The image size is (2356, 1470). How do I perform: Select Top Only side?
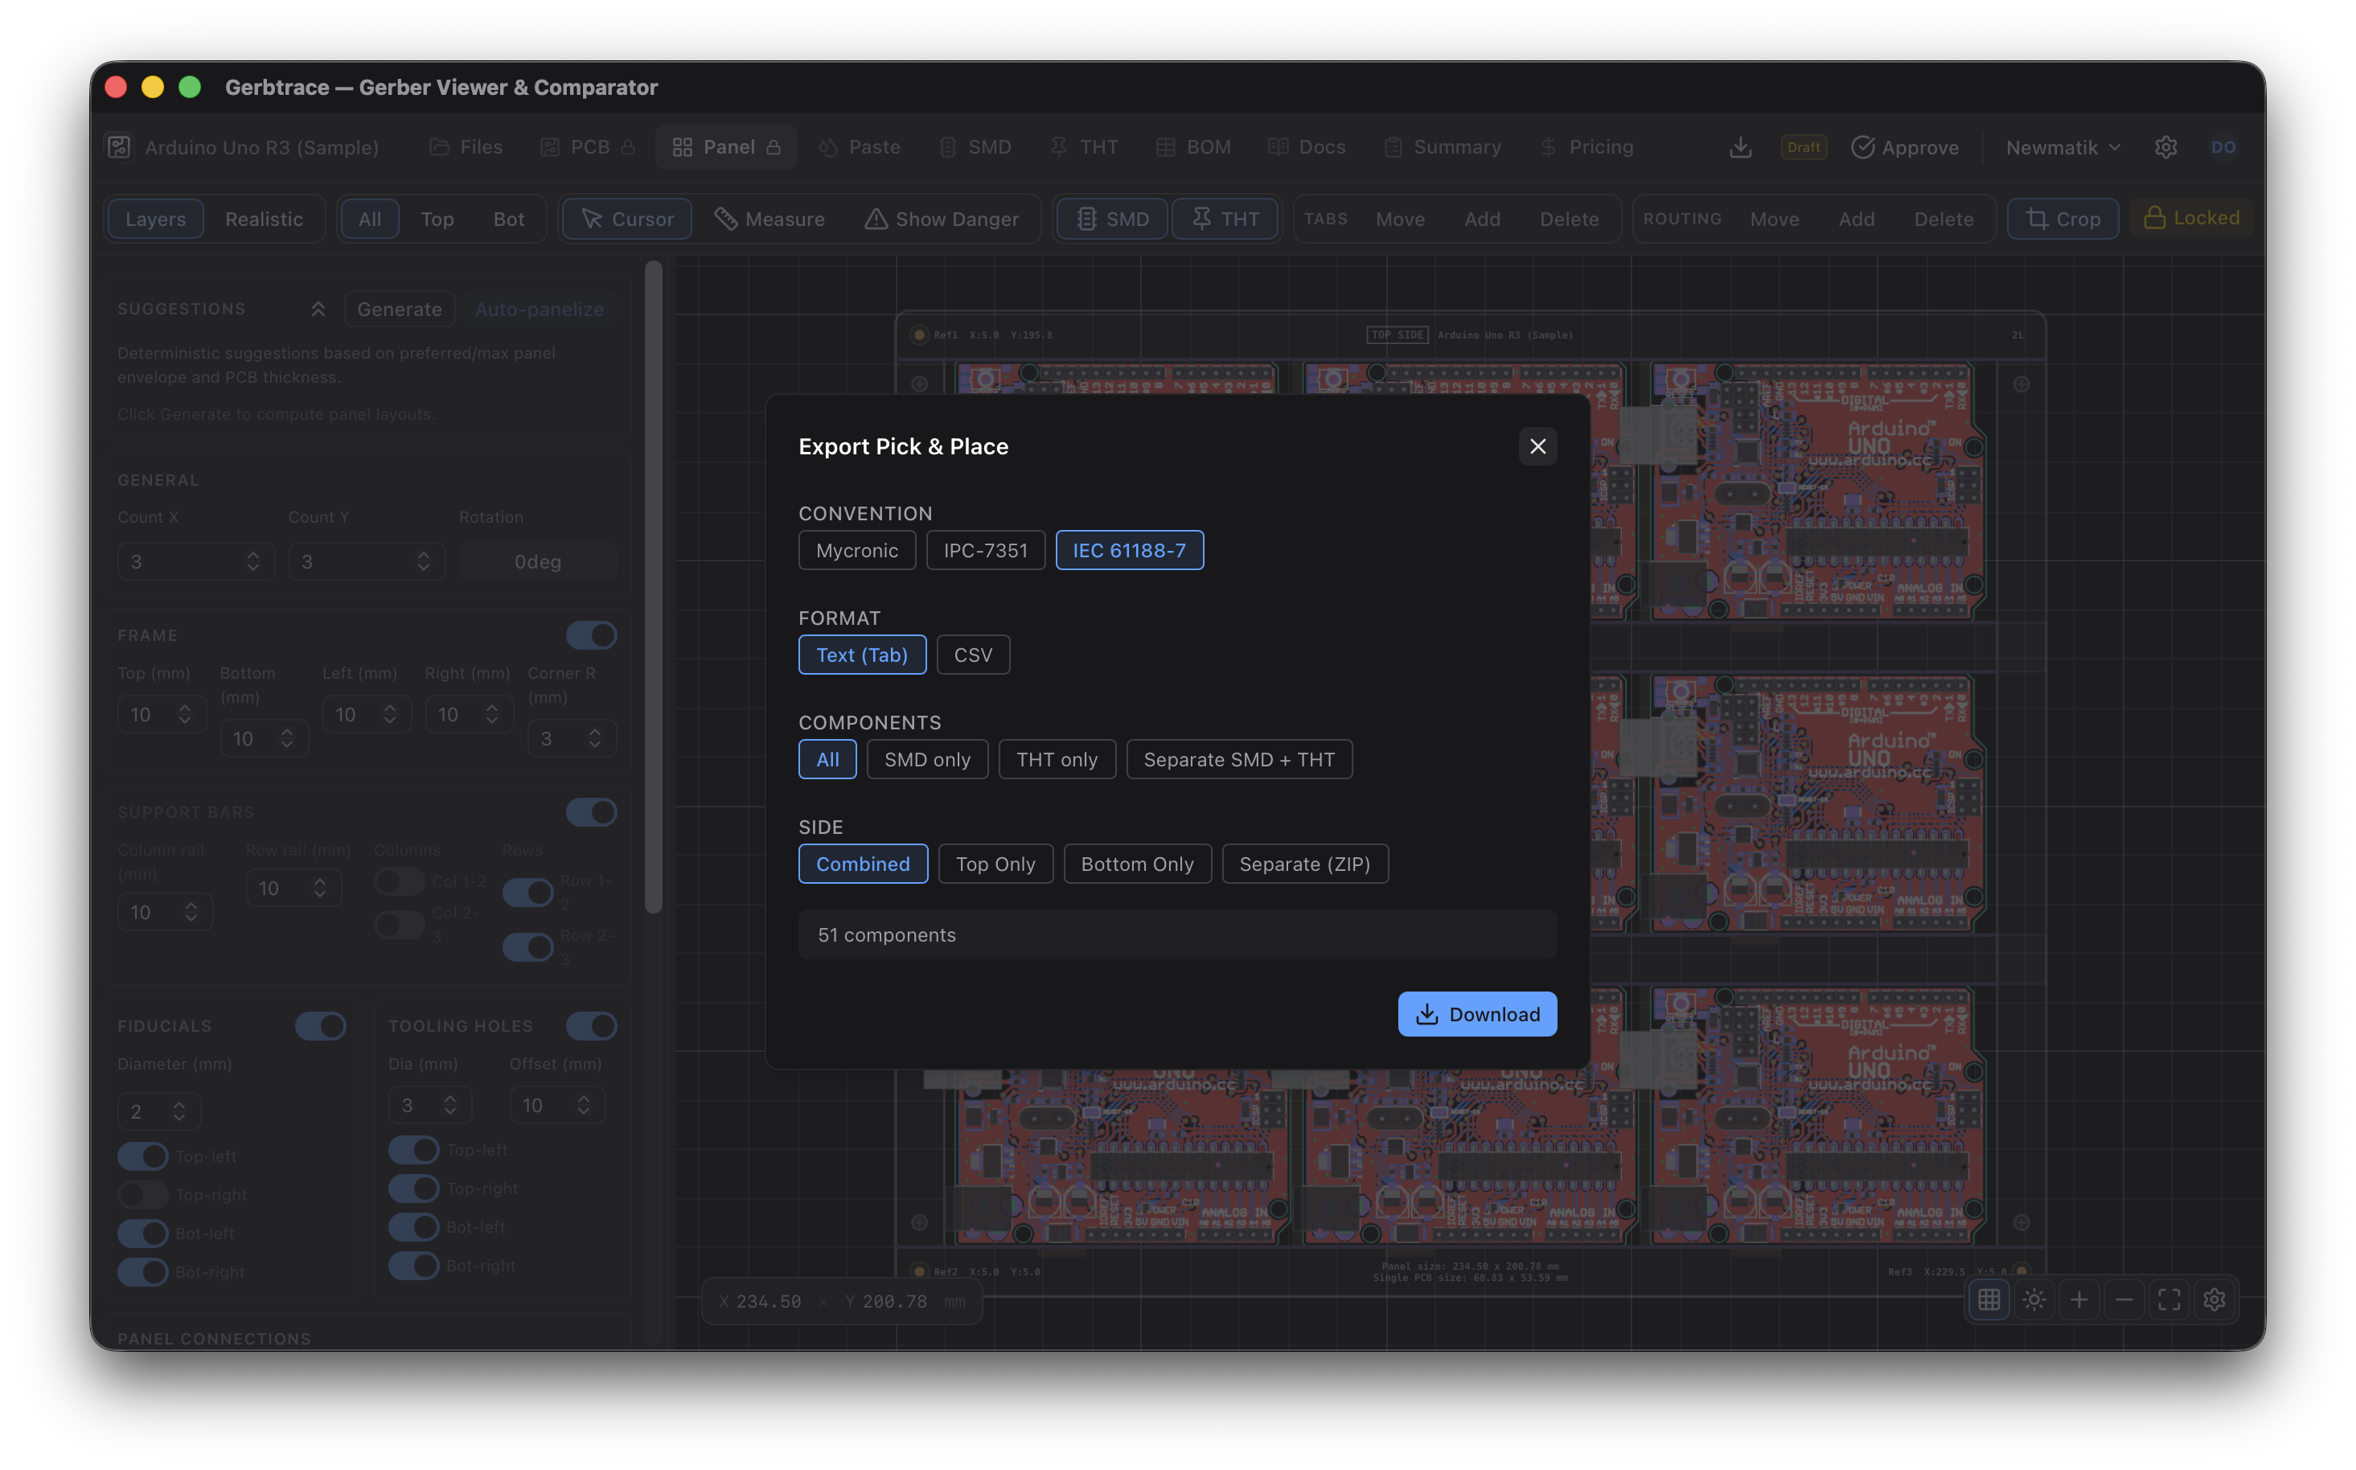click(995, 864)
